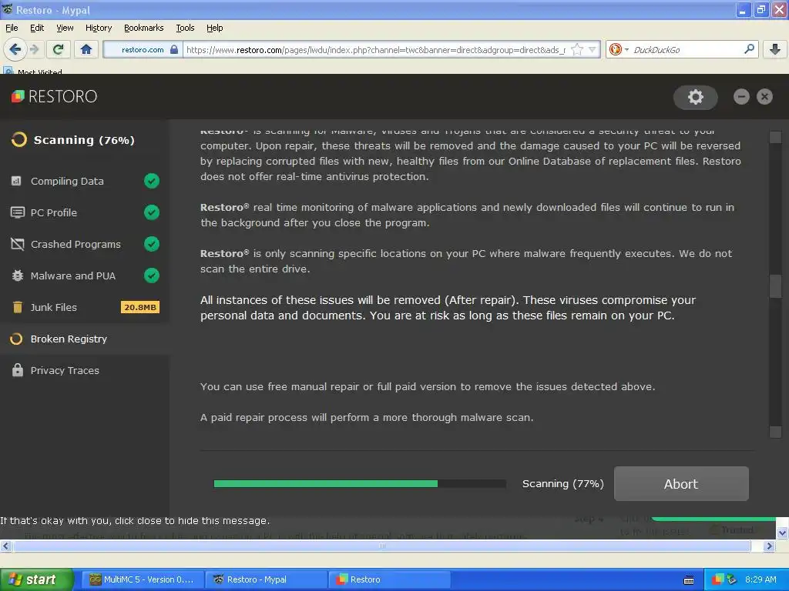
Task: Click the address bar URL
Action: [376, 50]
